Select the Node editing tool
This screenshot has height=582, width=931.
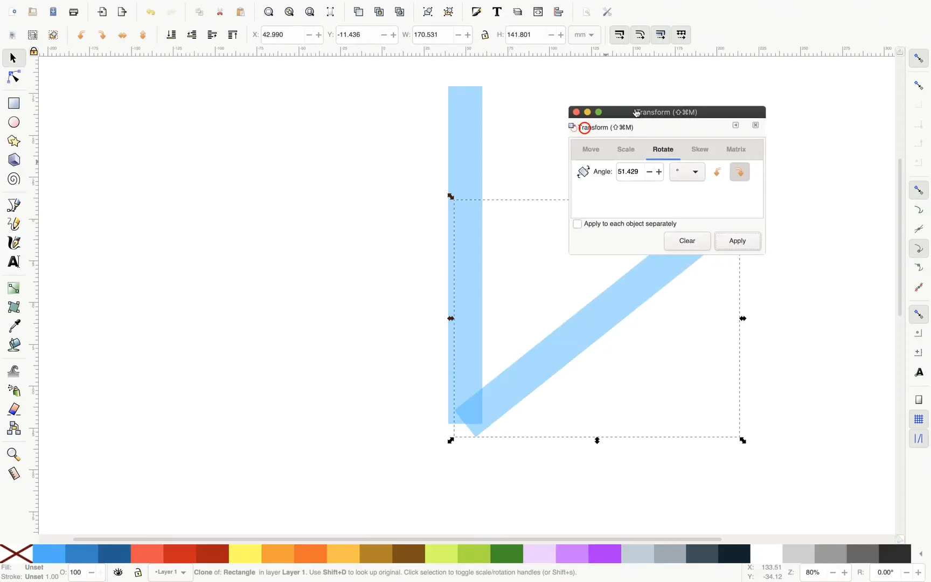pyautogui.click(x=13, y=77)
